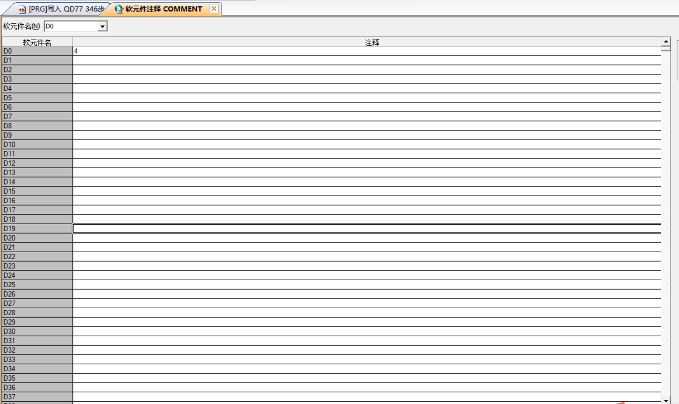Expand the 软元件名 dropdown arrow
Image resolution: width=679 pixels, height=404 pixels.
point(102,27)
